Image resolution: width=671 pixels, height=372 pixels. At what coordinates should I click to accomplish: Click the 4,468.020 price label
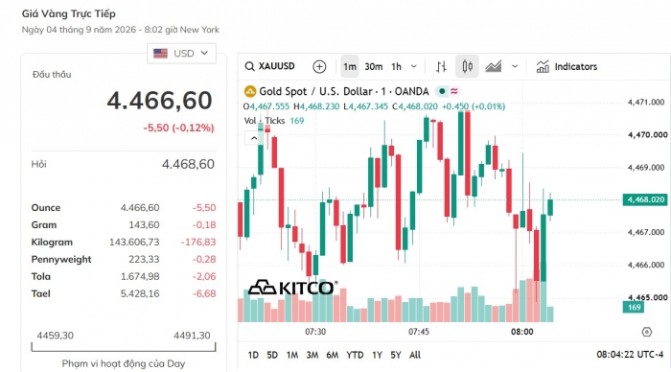pos(646,199)
